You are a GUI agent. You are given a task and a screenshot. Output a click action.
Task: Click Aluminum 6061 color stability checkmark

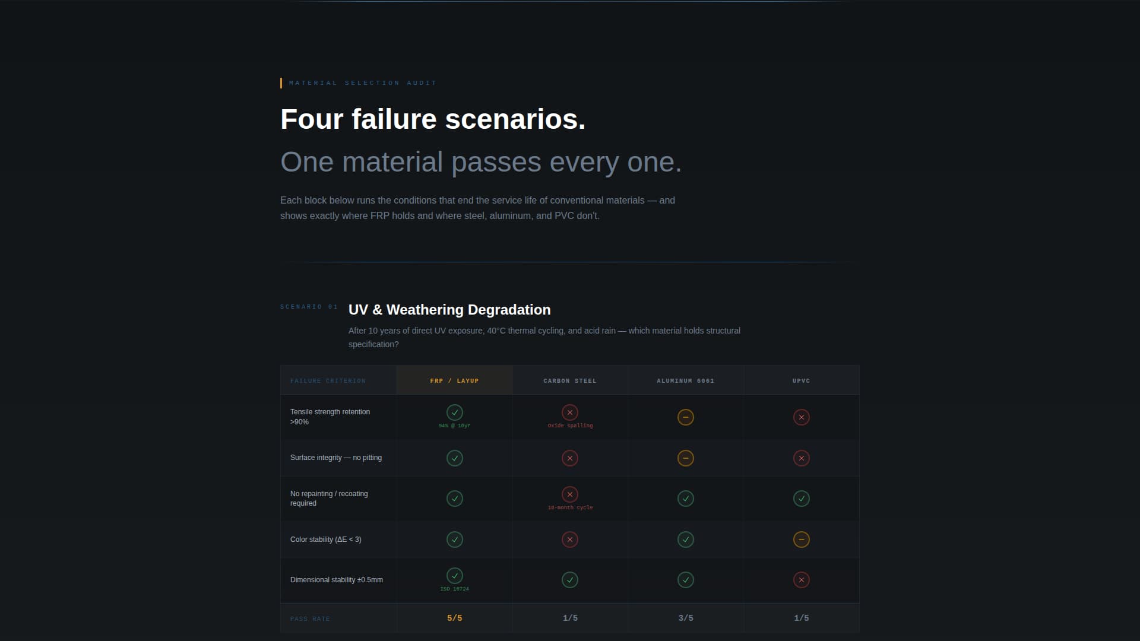pos(685,540)
